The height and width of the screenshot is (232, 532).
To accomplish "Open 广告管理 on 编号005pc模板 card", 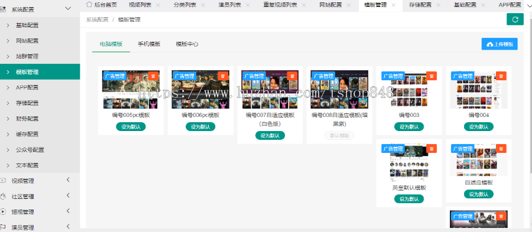I will 115,76.
